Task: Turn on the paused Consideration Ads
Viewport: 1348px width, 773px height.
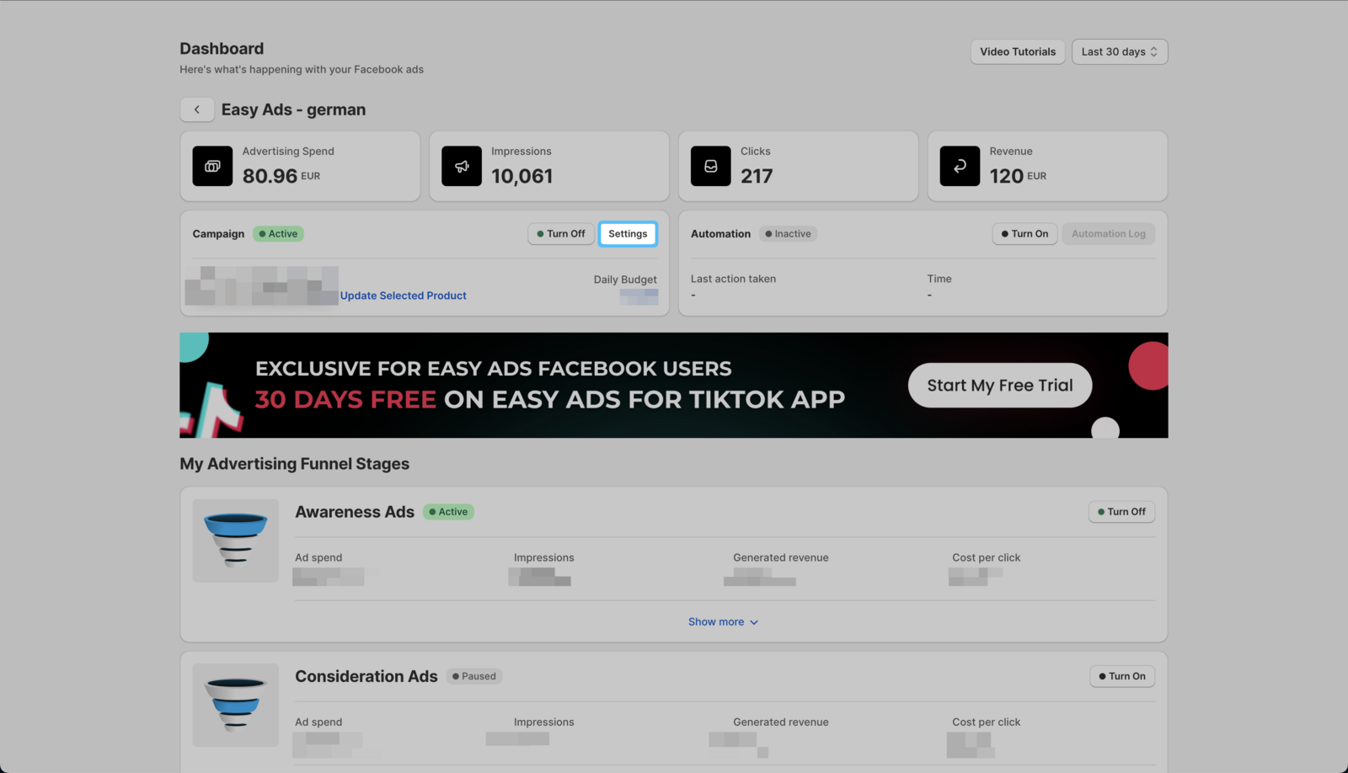Action: [1121, 676]
